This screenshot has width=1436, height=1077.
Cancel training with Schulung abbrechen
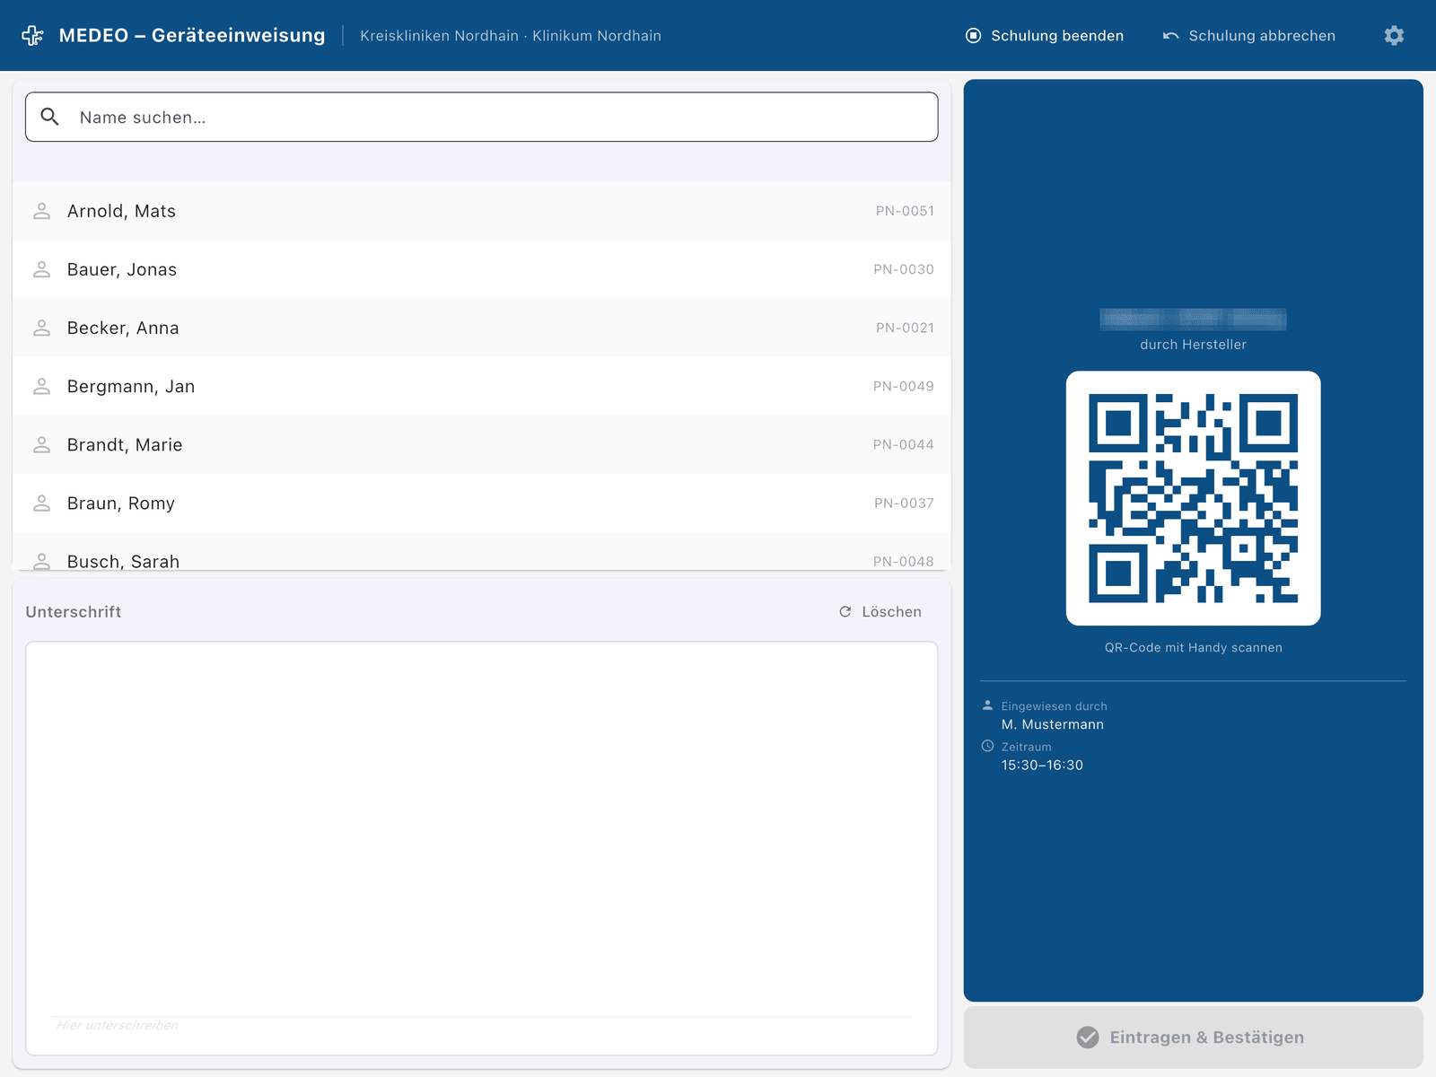click(x=1249, y=36)
